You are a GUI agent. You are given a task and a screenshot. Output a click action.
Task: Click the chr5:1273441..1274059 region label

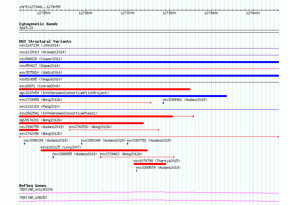40,7
